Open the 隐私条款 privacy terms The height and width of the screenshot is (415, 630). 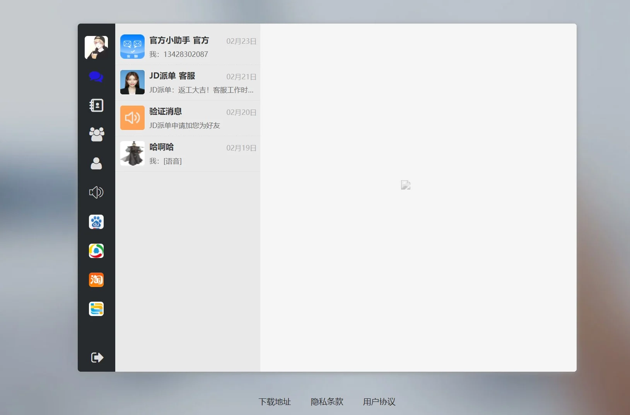(326, 402)
